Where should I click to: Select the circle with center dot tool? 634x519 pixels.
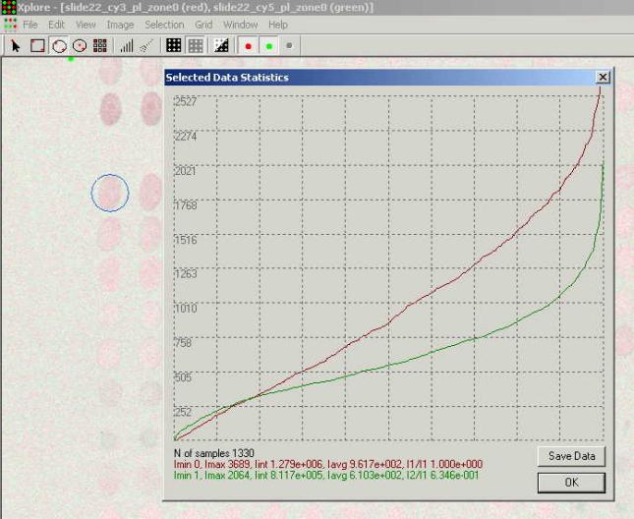pyautogui.click(x=80, y=45)
